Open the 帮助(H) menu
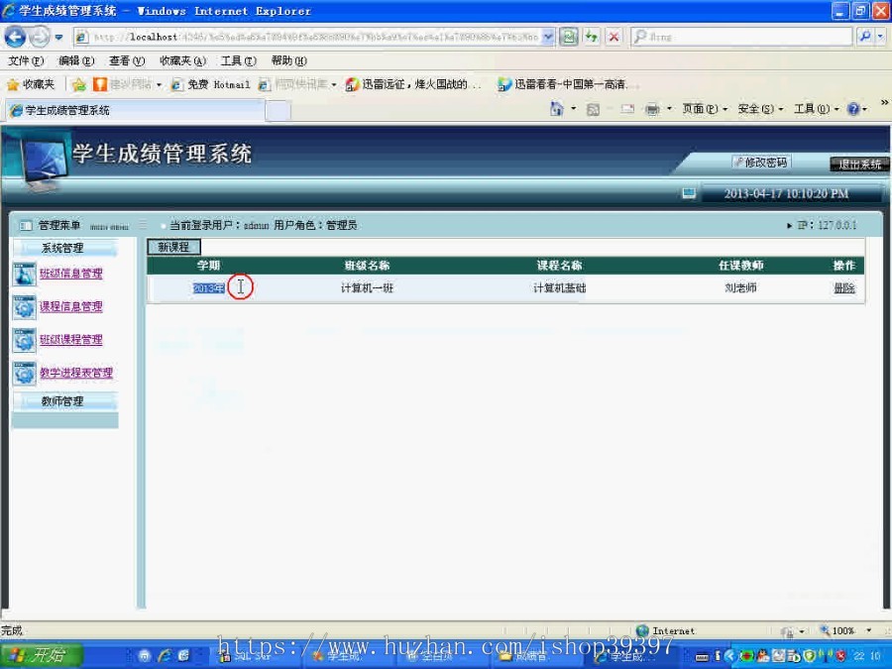 click(x=289, y=60)
